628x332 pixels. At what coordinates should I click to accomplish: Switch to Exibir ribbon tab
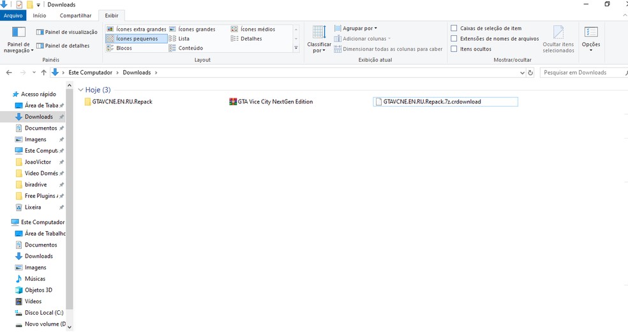point(111,15)
